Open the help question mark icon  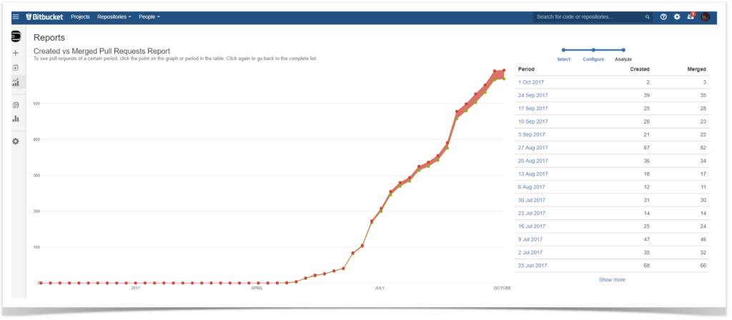tap(664, 16)
